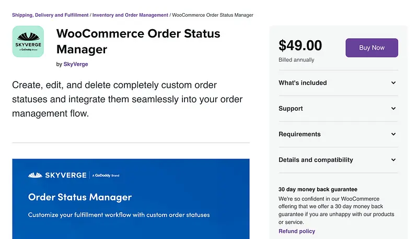Image resolution: width=418 pixels, height=239 pixels.
Task: Expand the What's included chevron
Action: (393, 83)
